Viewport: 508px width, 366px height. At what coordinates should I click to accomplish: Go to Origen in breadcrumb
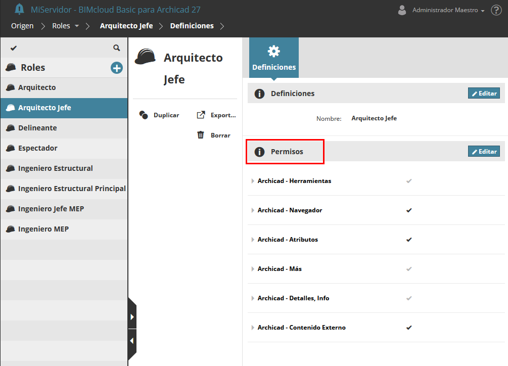[22, 26]
